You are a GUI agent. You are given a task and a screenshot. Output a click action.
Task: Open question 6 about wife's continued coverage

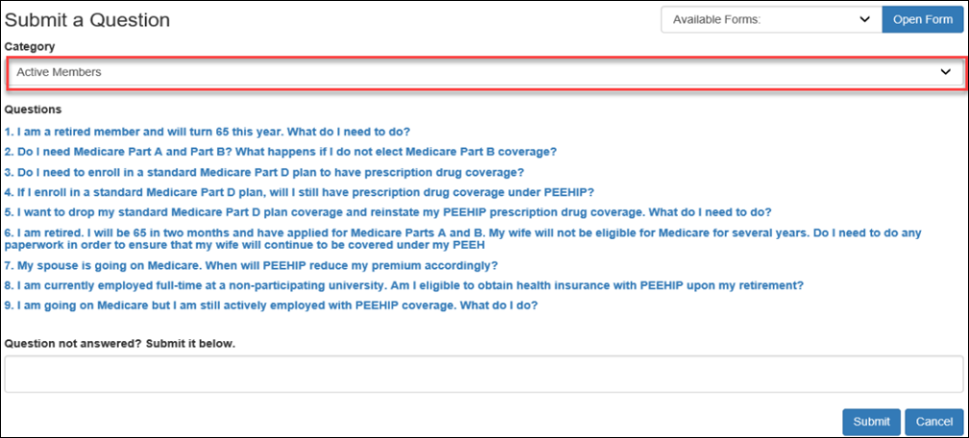click(463, 238)
